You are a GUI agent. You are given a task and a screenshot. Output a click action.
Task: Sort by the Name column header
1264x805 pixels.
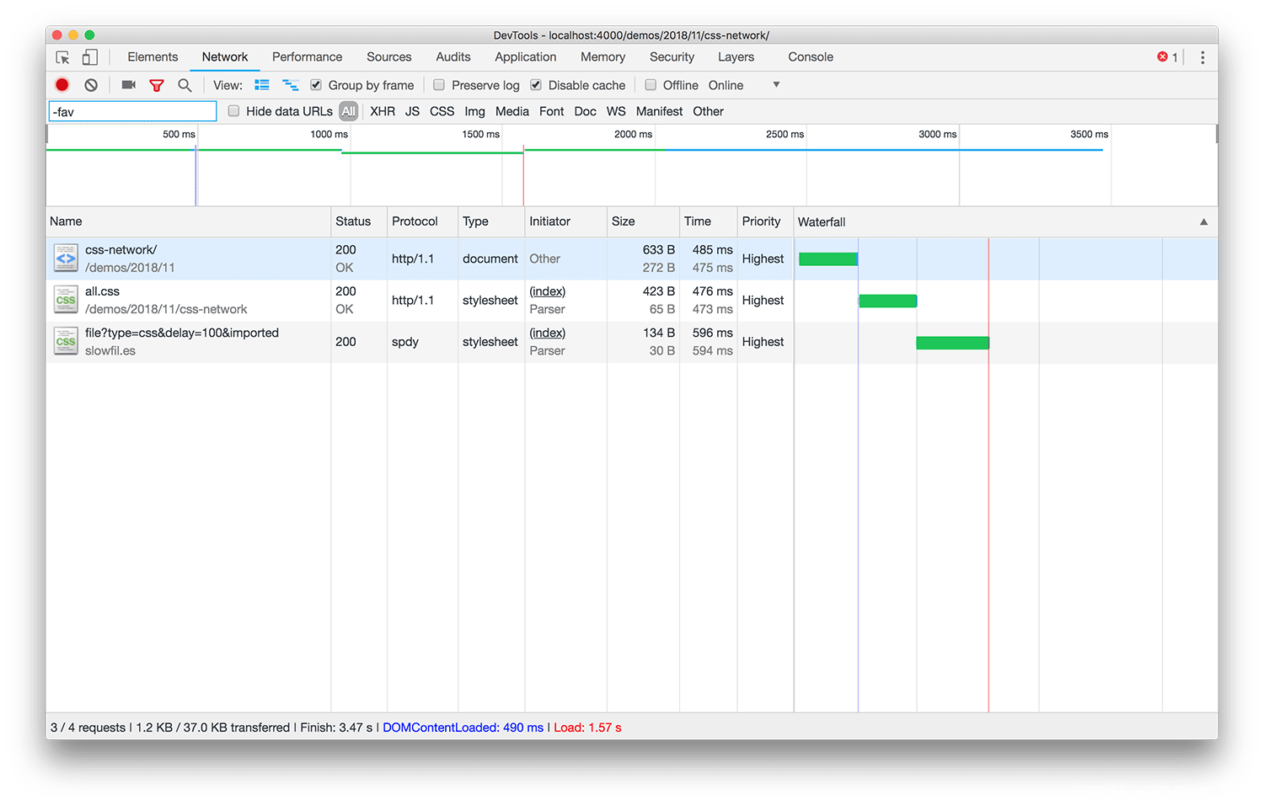[189, 221]
